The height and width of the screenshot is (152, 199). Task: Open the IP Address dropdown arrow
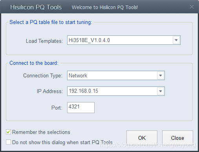click(161, 91)
